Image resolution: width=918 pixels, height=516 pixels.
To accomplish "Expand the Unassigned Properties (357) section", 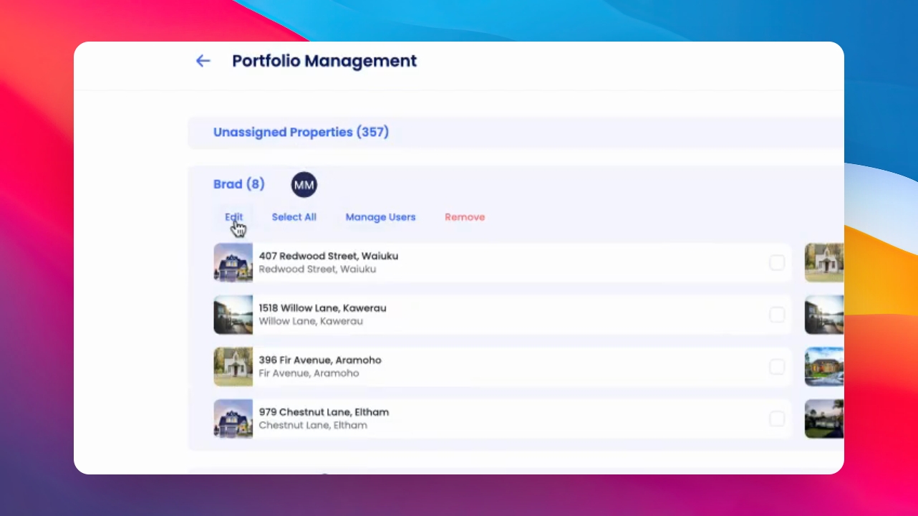I will pos(301,132).
